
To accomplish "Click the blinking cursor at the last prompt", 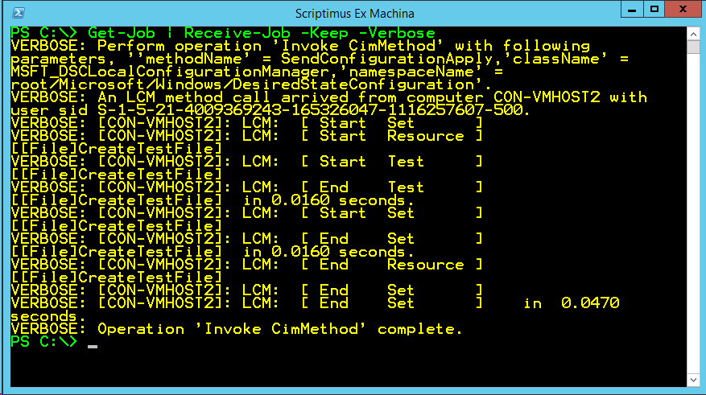I will 93,347.
